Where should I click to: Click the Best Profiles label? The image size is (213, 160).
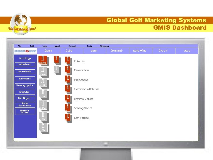(81, 118)
